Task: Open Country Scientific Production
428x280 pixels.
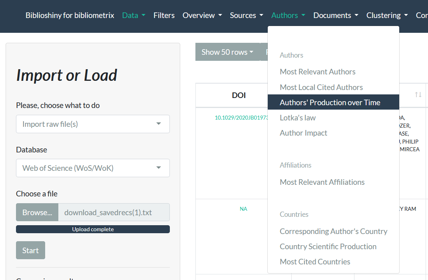Action: tap(328, 246)
